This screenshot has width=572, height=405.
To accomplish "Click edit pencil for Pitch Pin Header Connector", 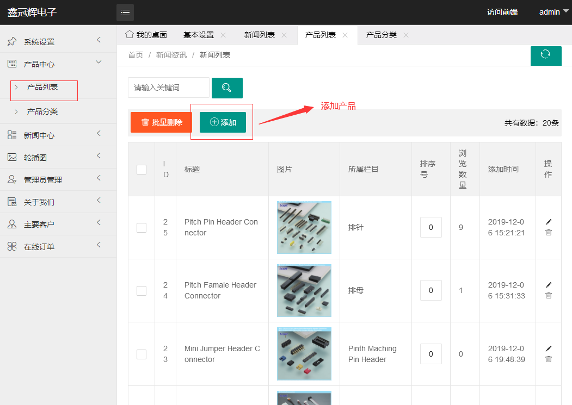I will 549,222.
